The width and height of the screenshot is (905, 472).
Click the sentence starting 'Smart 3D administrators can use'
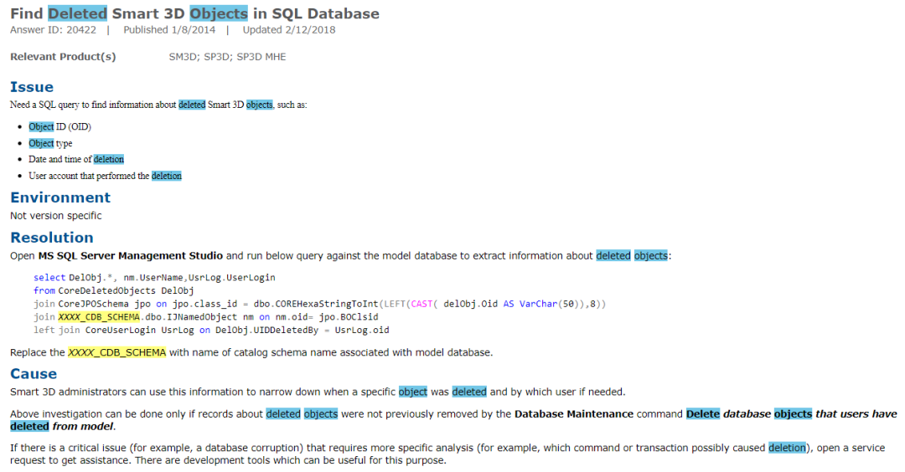[x=318, y=392]
